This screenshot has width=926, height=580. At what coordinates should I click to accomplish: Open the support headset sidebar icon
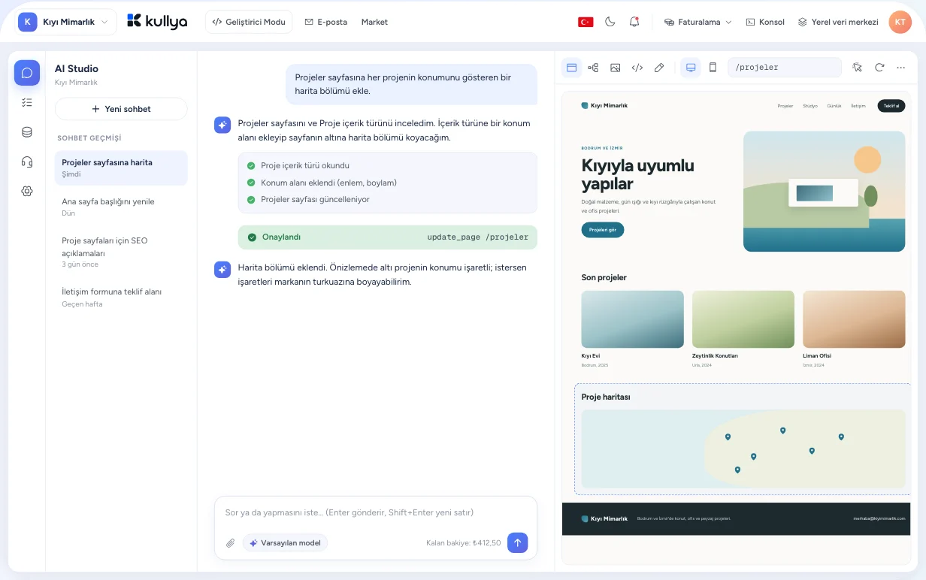coord(27,162)
